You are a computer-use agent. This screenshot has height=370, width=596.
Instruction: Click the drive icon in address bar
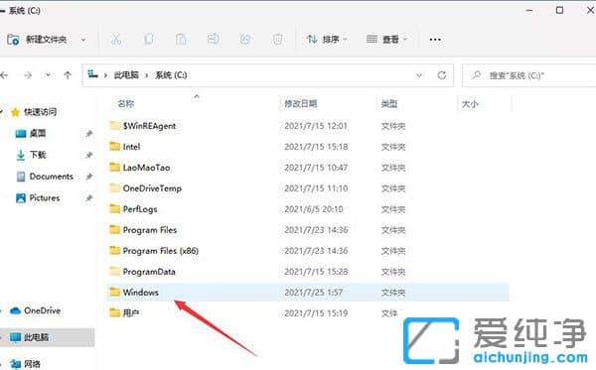(93, 74)
